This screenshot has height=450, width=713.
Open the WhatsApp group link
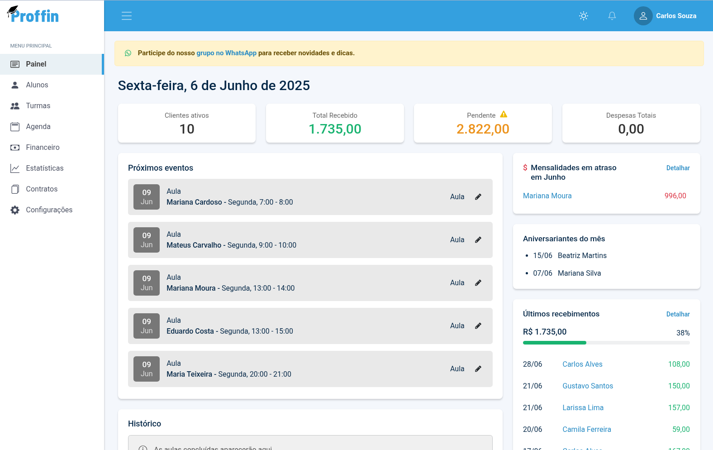point(226,53)
